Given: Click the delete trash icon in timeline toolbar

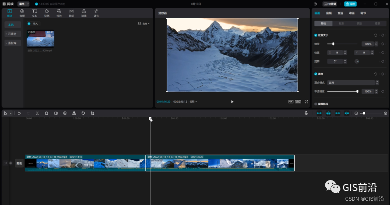Looking at the screenshot, I should click(x=47, y=113).
